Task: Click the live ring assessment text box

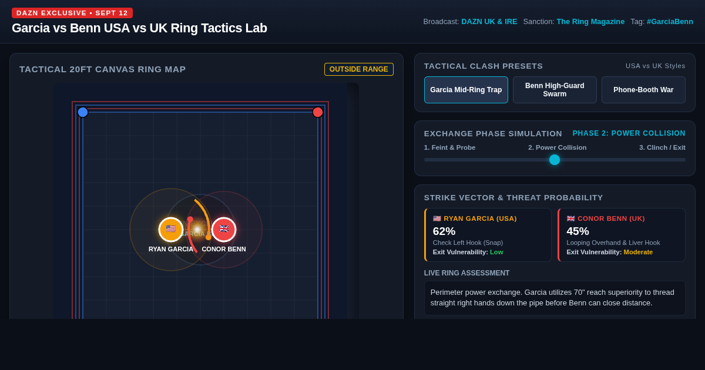Action: (555, 298)
